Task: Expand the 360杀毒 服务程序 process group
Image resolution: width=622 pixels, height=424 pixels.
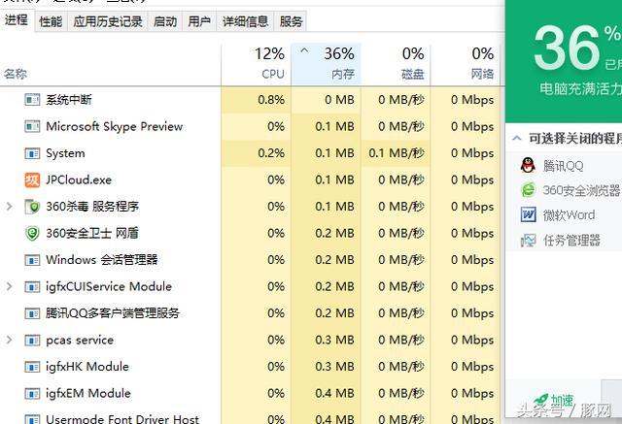Action: (x=9, y=207)
